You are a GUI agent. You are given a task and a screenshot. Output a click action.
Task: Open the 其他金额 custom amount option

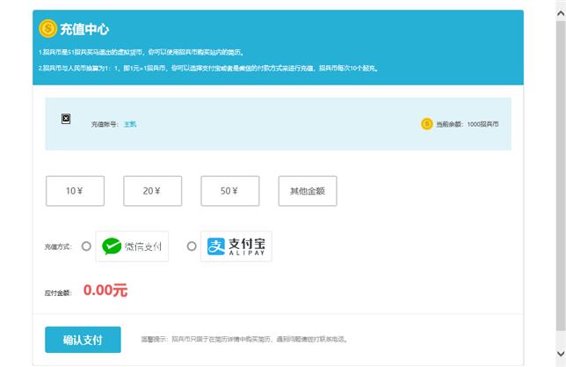(307, 191)
